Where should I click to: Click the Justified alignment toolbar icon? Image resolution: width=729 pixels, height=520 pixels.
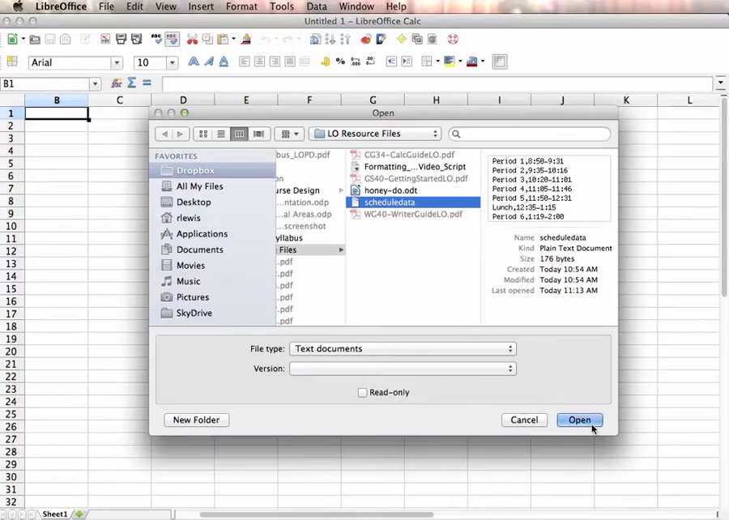coord(290,62)
